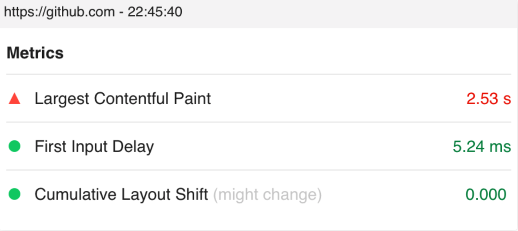Image resolution: width=518 pixels, height=231 pixels.
Task: Click the divider between Largest Contentful Paint and First Input Delay
Action: point(259,122)
